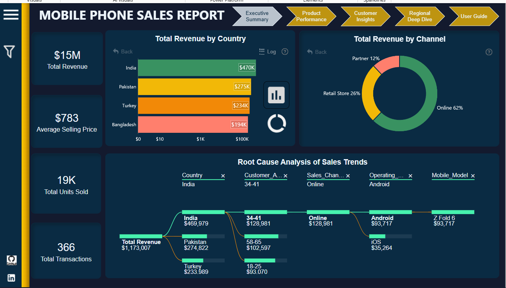This screenshot has height=288, width=506.
Task: Click Root Cause Analysis of Sales Trends title
Action: (x=302, y=162)
